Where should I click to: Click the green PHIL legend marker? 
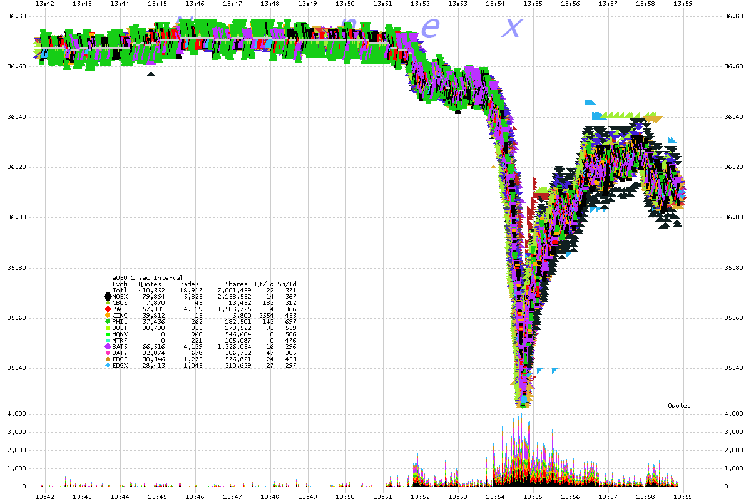click(108, 321)
